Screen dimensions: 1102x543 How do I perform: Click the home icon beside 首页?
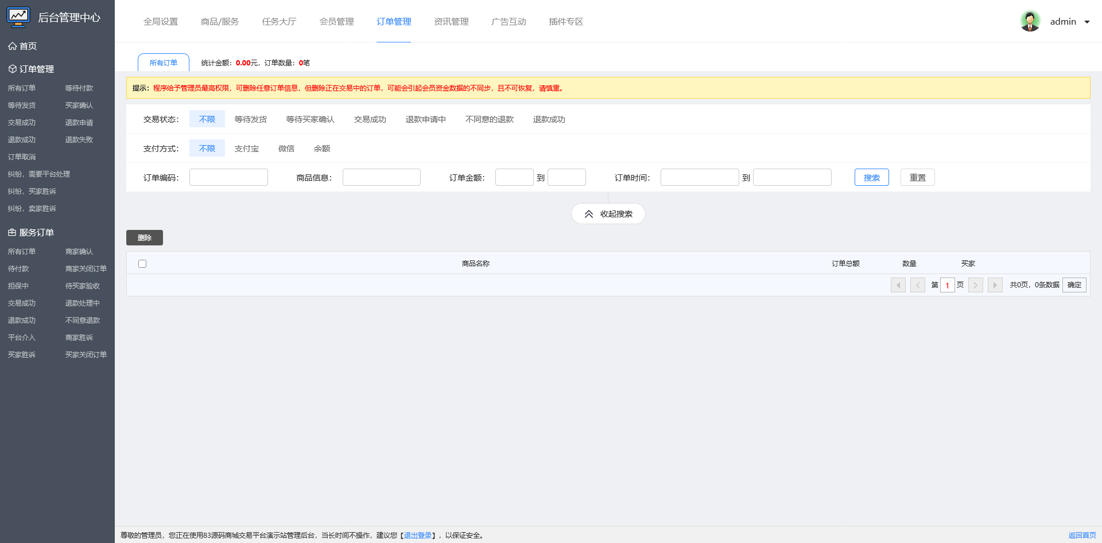12,46
